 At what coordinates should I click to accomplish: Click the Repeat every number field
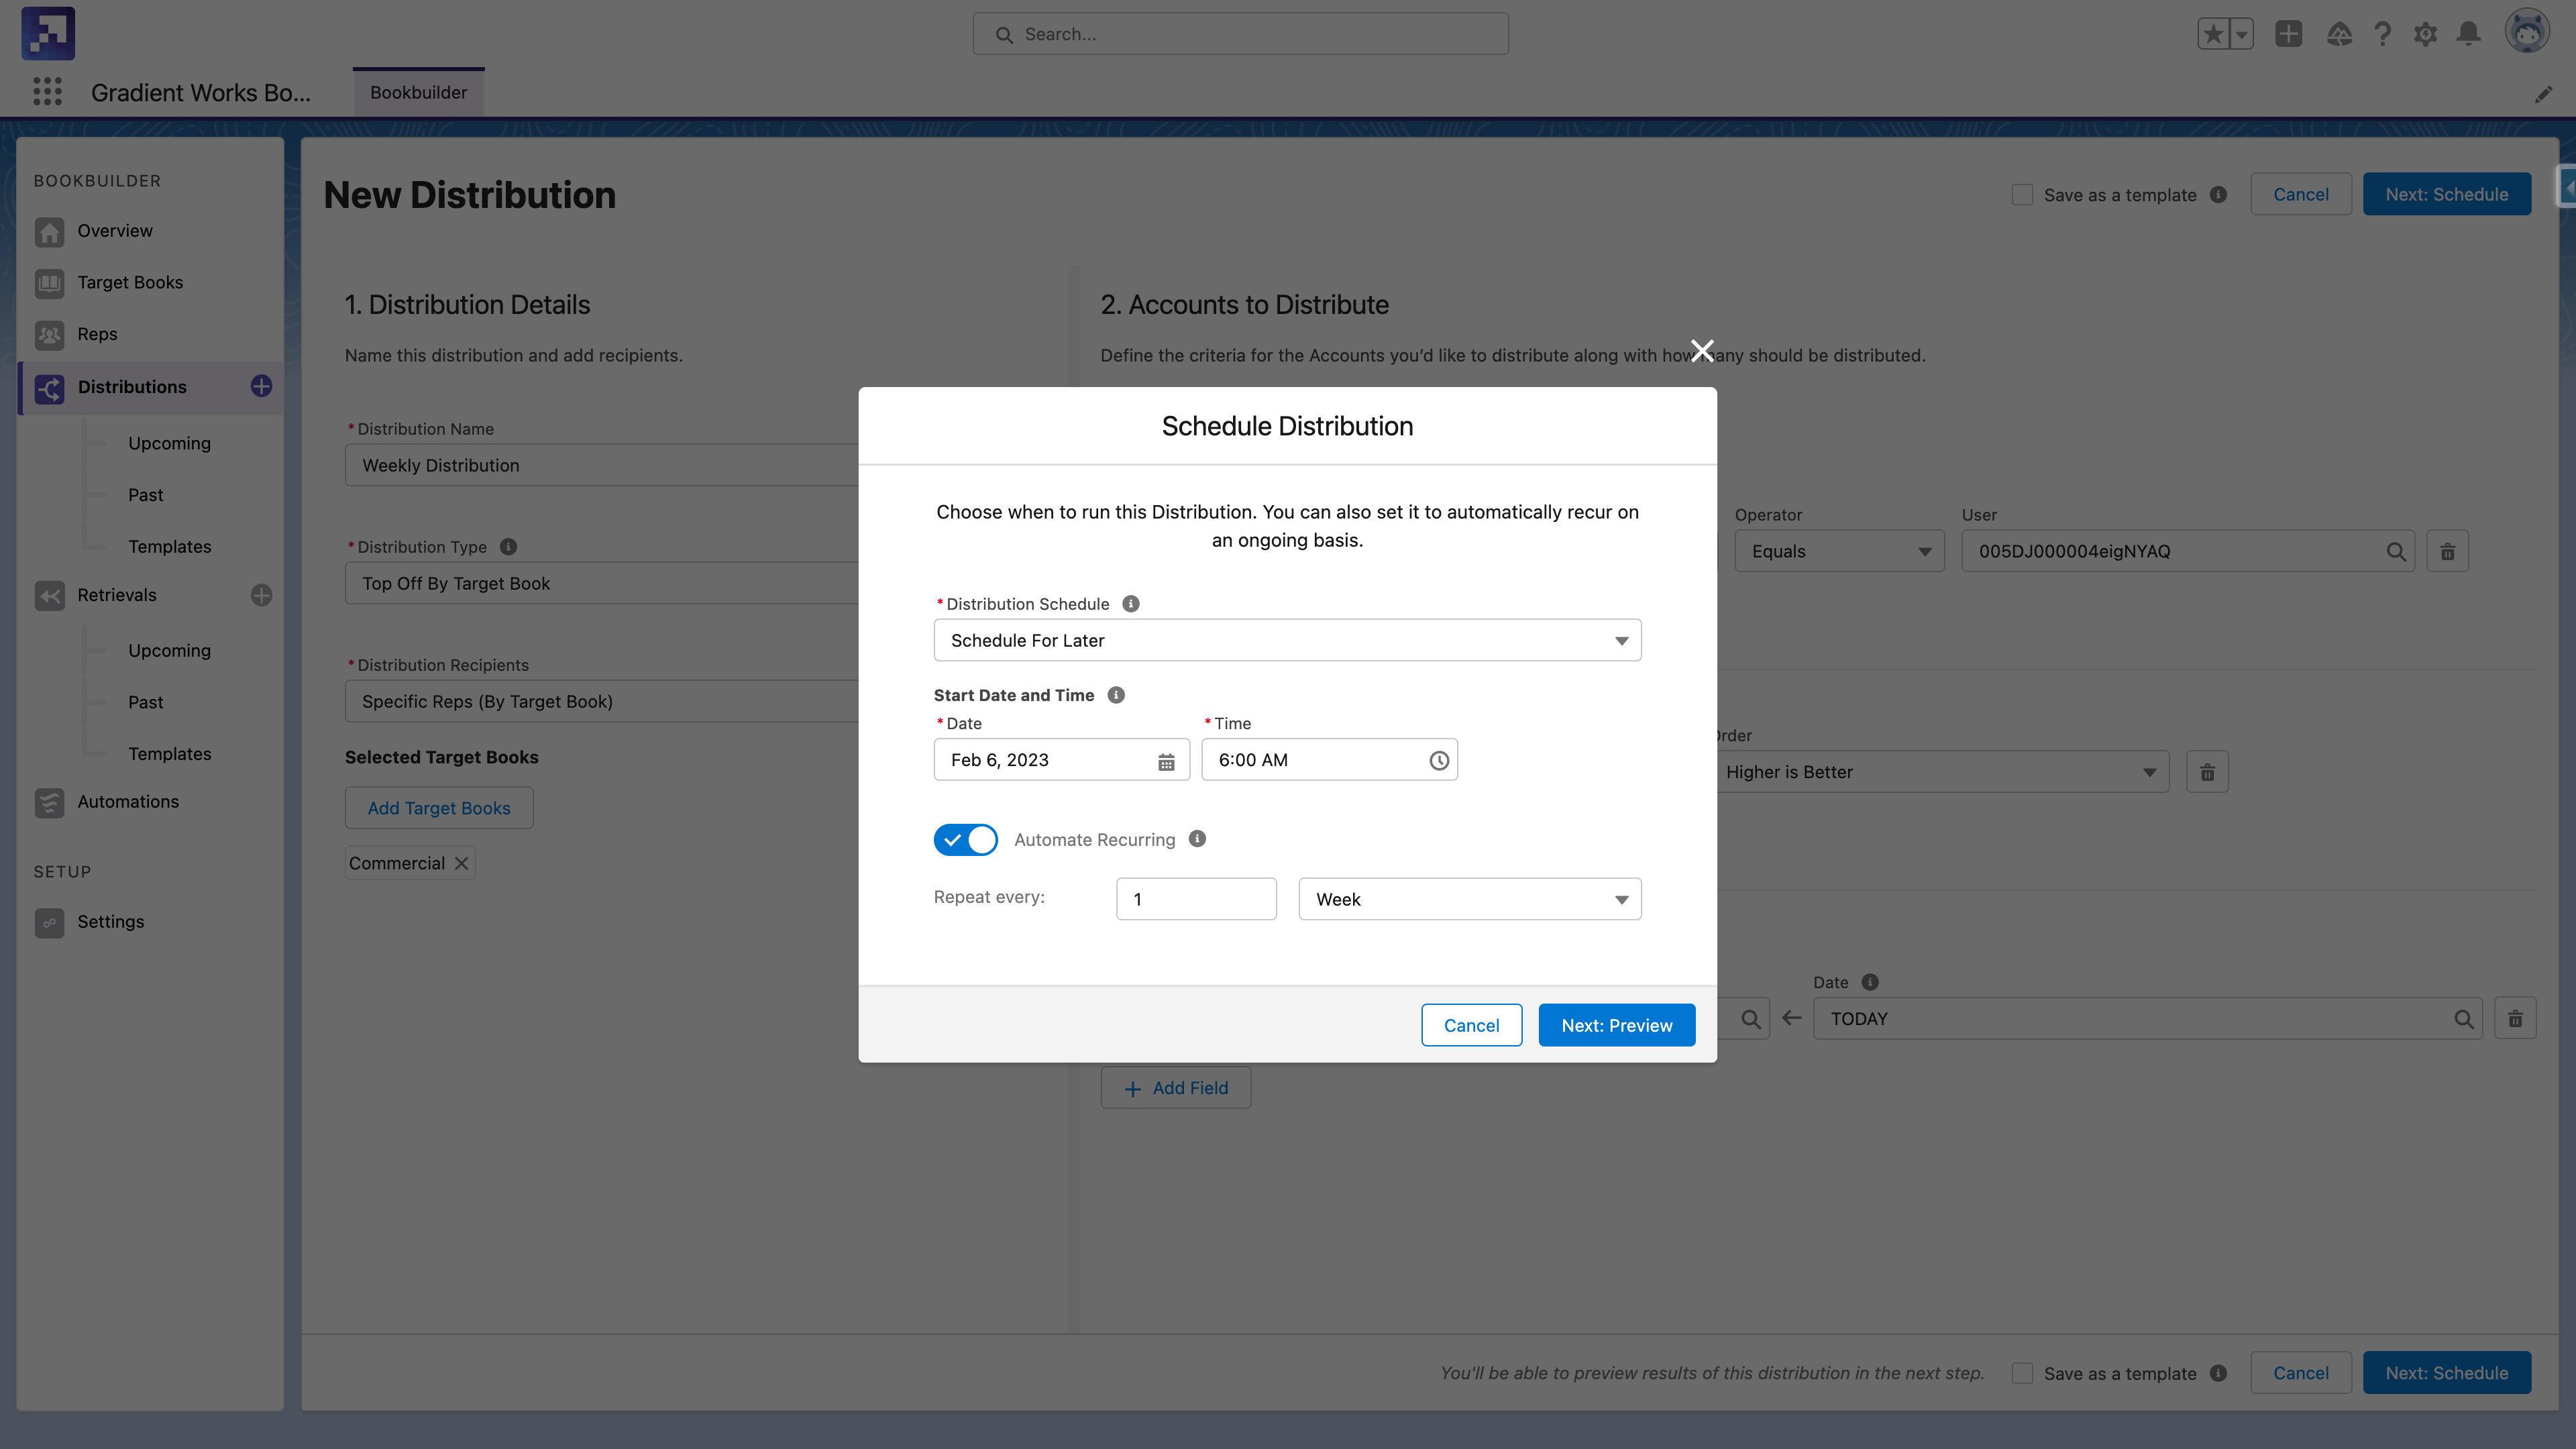coord(1196,899)
